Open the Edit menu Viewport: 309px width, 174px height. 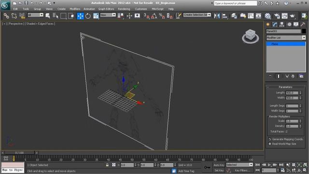(15, 9)
